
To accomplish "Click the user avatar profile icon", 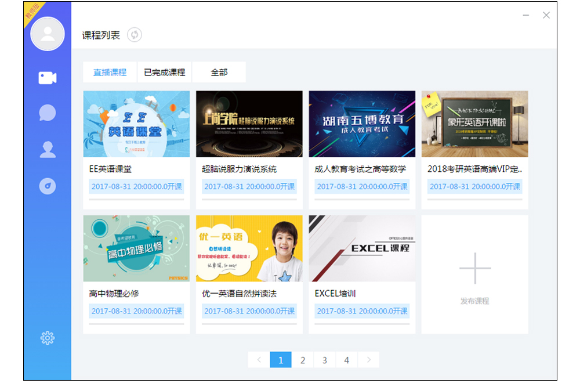I will tap(48, 34).
